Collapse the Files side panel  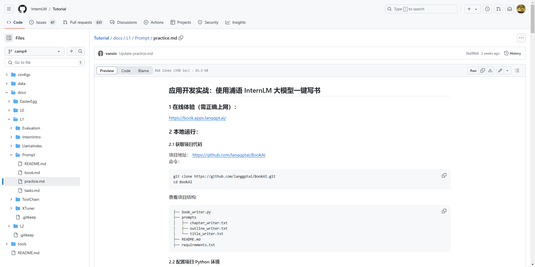(9, 38)
